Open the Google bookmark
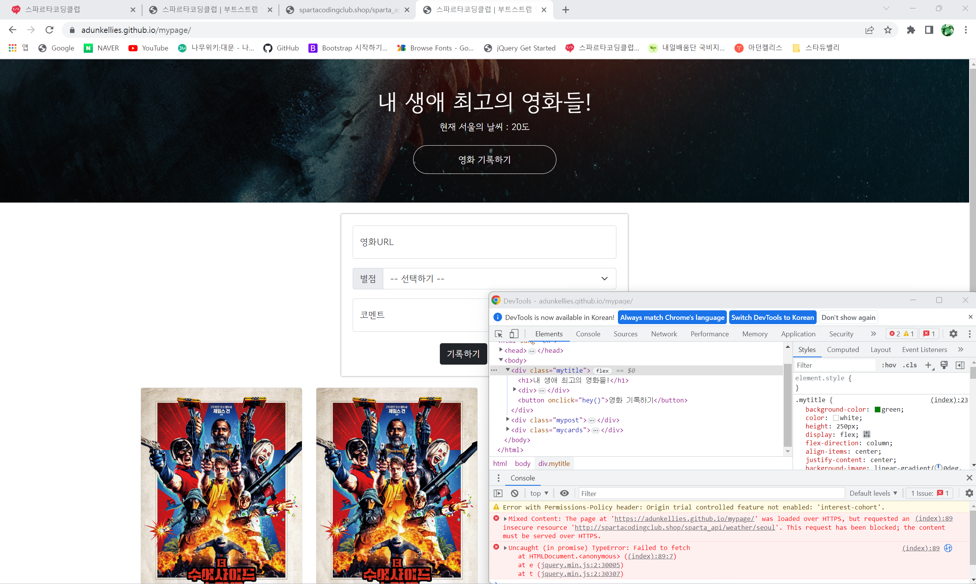Image resolution: width=976 pixels, height=584 pixels. [56, 48]
